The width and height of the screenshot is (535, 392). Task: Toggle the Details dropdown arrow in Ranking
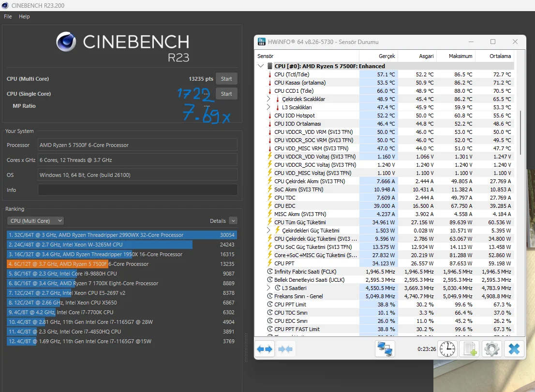233,221
